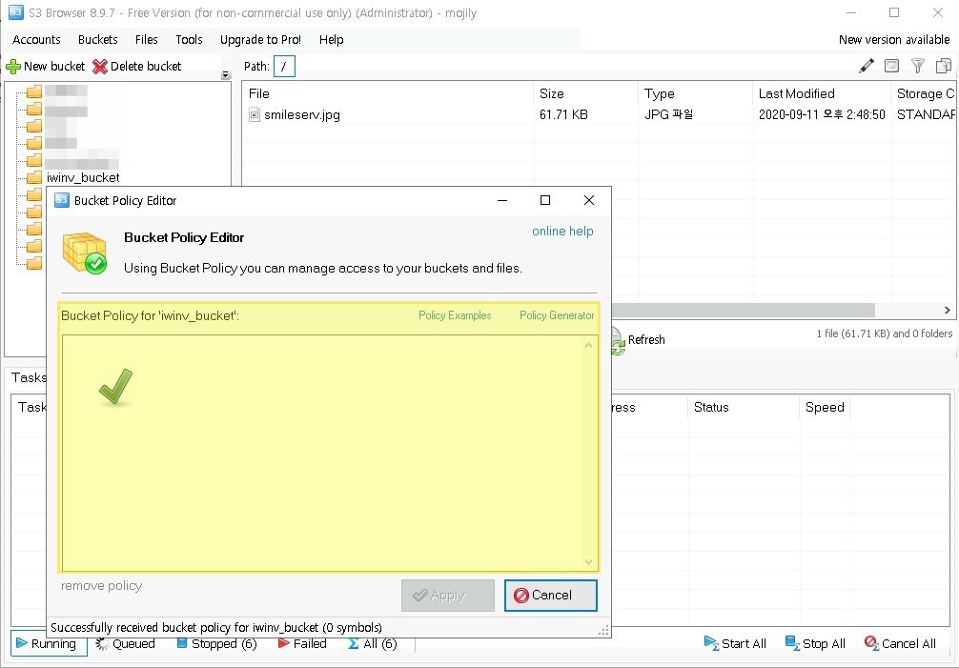
Task: Click the Speed column header in Tasks
Action: (x=825, y=407)
